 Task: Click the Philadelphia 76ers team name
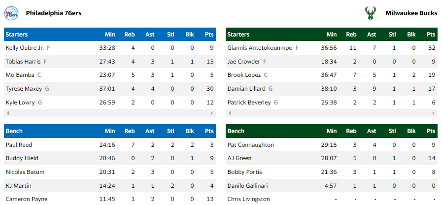coord(53,13)
